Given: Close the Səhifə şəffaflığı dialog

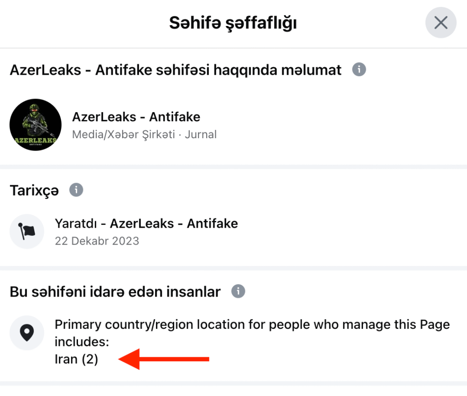Looking at the screenshot, I should click(441, 22).
